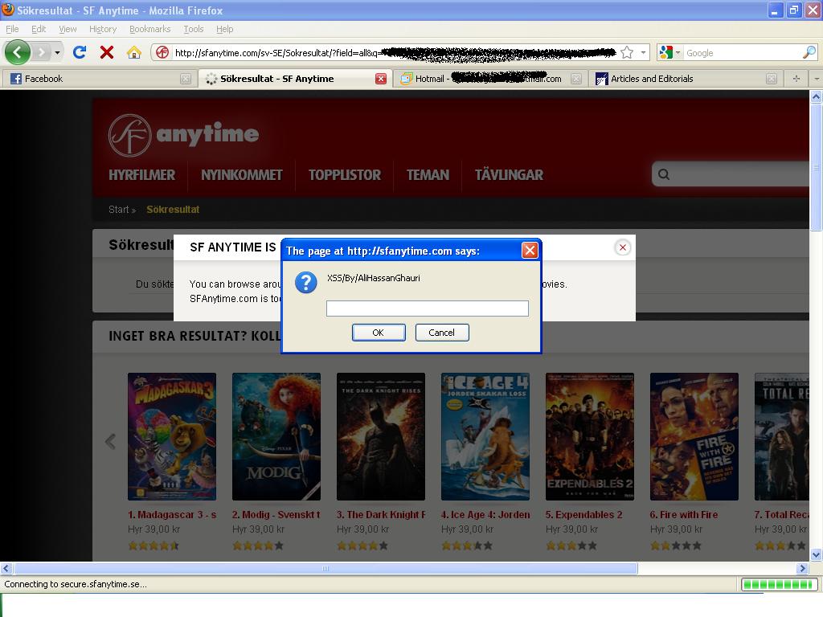Click the SF anytime logo
The height and width of the screenshot is (617, 823).
coord(184,135)
